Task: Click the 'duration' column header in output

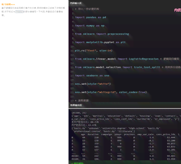Action: coord(93,134)
